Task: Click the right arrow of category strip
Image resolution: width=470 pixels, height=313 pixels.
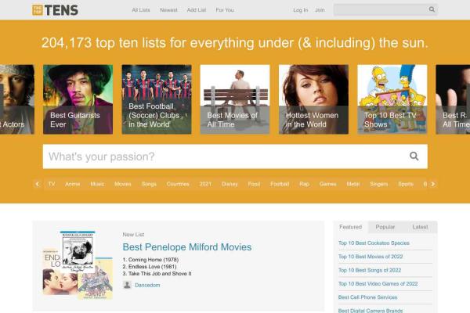Action: 433,184
